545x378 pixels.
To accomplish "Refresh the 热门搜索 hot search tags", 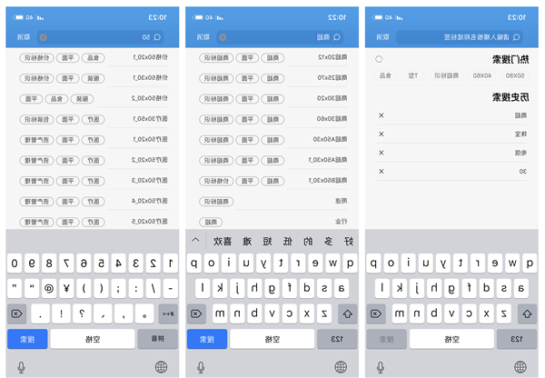I will (379, 59).
